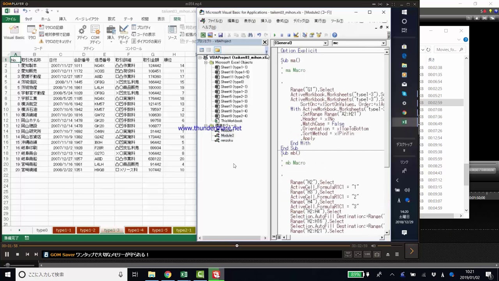Screen dimensions: 499x281
Task: Toggle Design Mode in Excel ribbon
Action: pyautogui.click(x=124, y=34)
